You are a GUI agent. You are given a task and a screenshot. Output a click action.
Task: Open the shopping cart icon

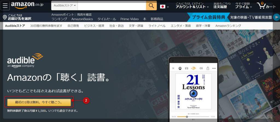pos(266,6)
